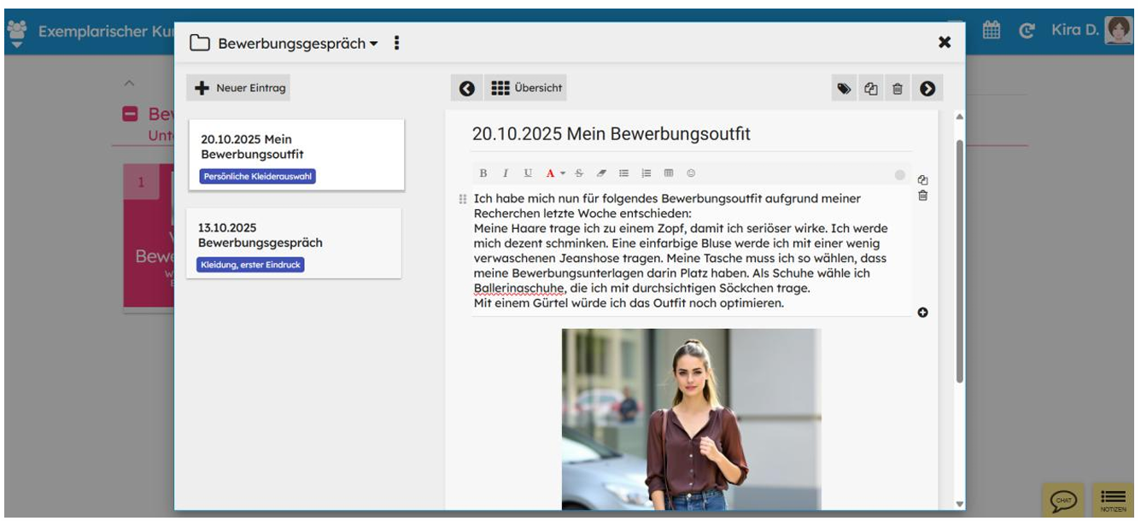This screenshot has width=1141, height=521.
Task: Click the eraser clear-formatting icon
Action: pyautogui.click(x=601, y=173)
